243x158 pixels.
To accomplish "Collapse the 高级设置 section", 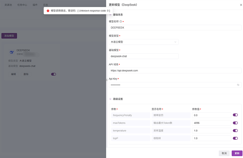I will pyautogui.click(x=110, y=99).
